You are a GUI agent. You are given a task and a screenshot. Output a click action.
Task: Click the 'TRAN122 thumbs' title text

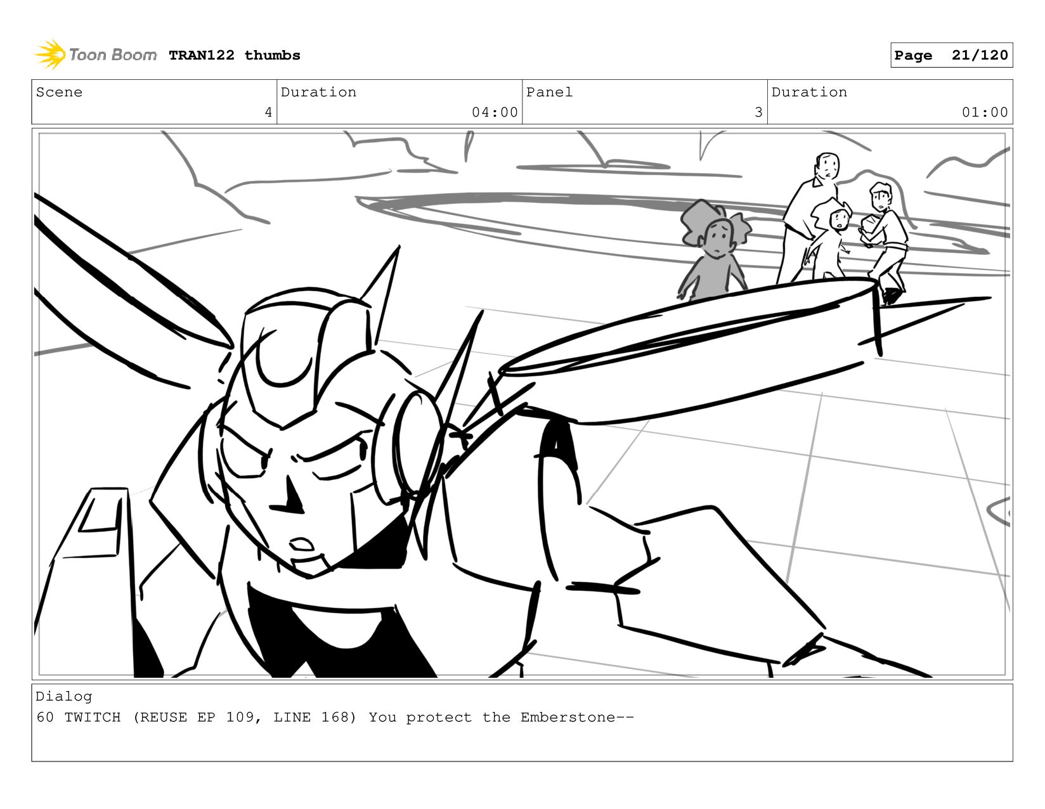pyautogui.click(x=235, y=55)
